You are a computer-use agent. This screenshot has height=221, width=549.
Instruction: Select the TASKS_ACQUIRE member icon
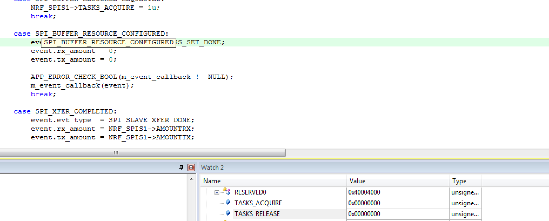(228, 202)
